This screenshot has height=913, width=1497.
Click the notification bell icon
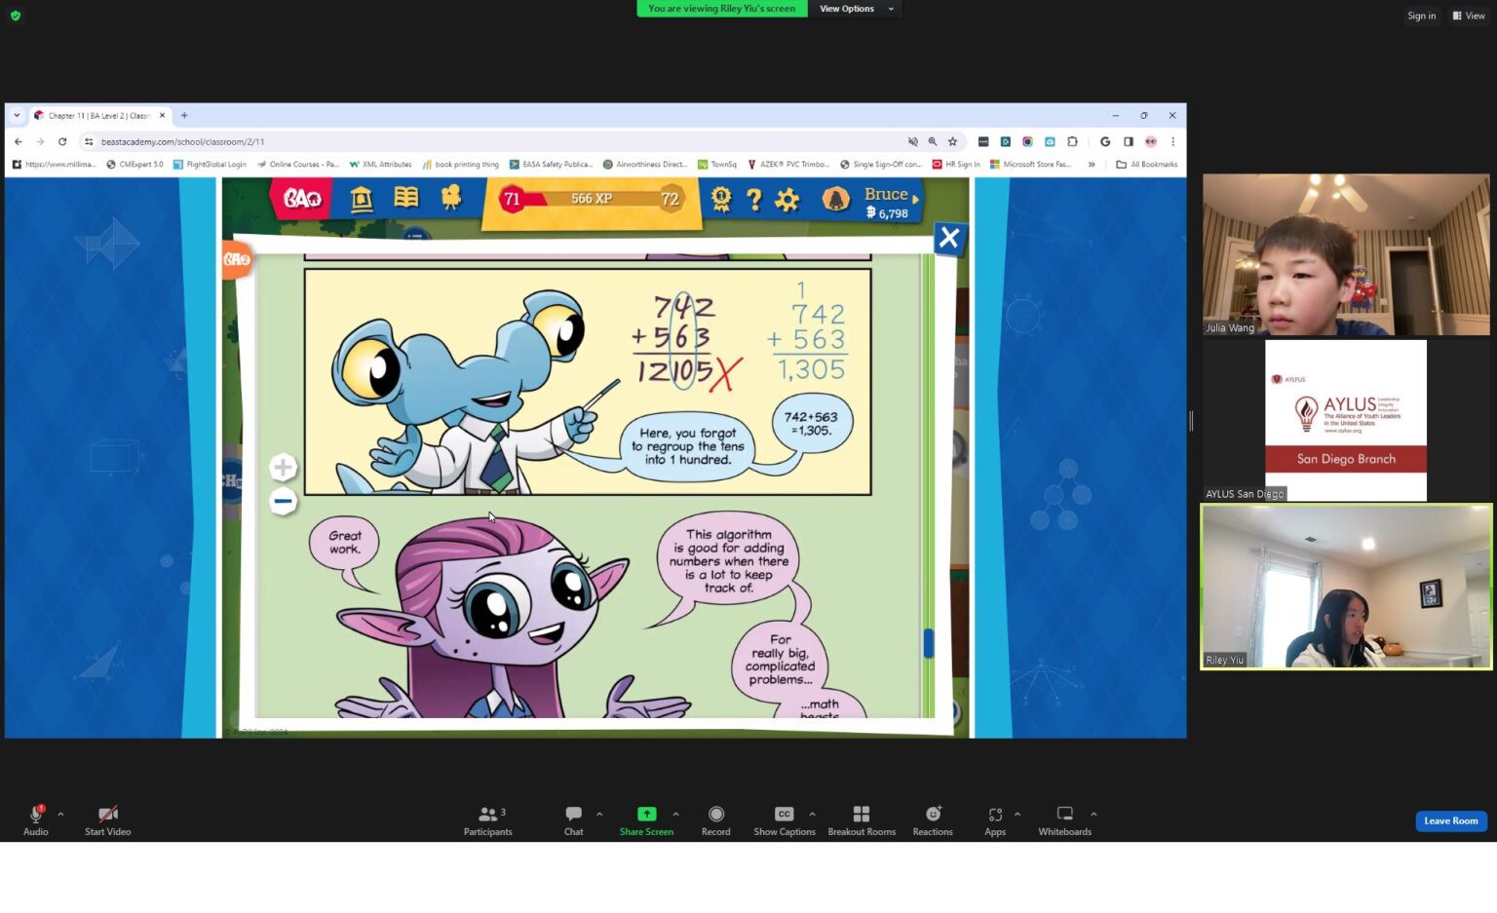pos(835,199)
